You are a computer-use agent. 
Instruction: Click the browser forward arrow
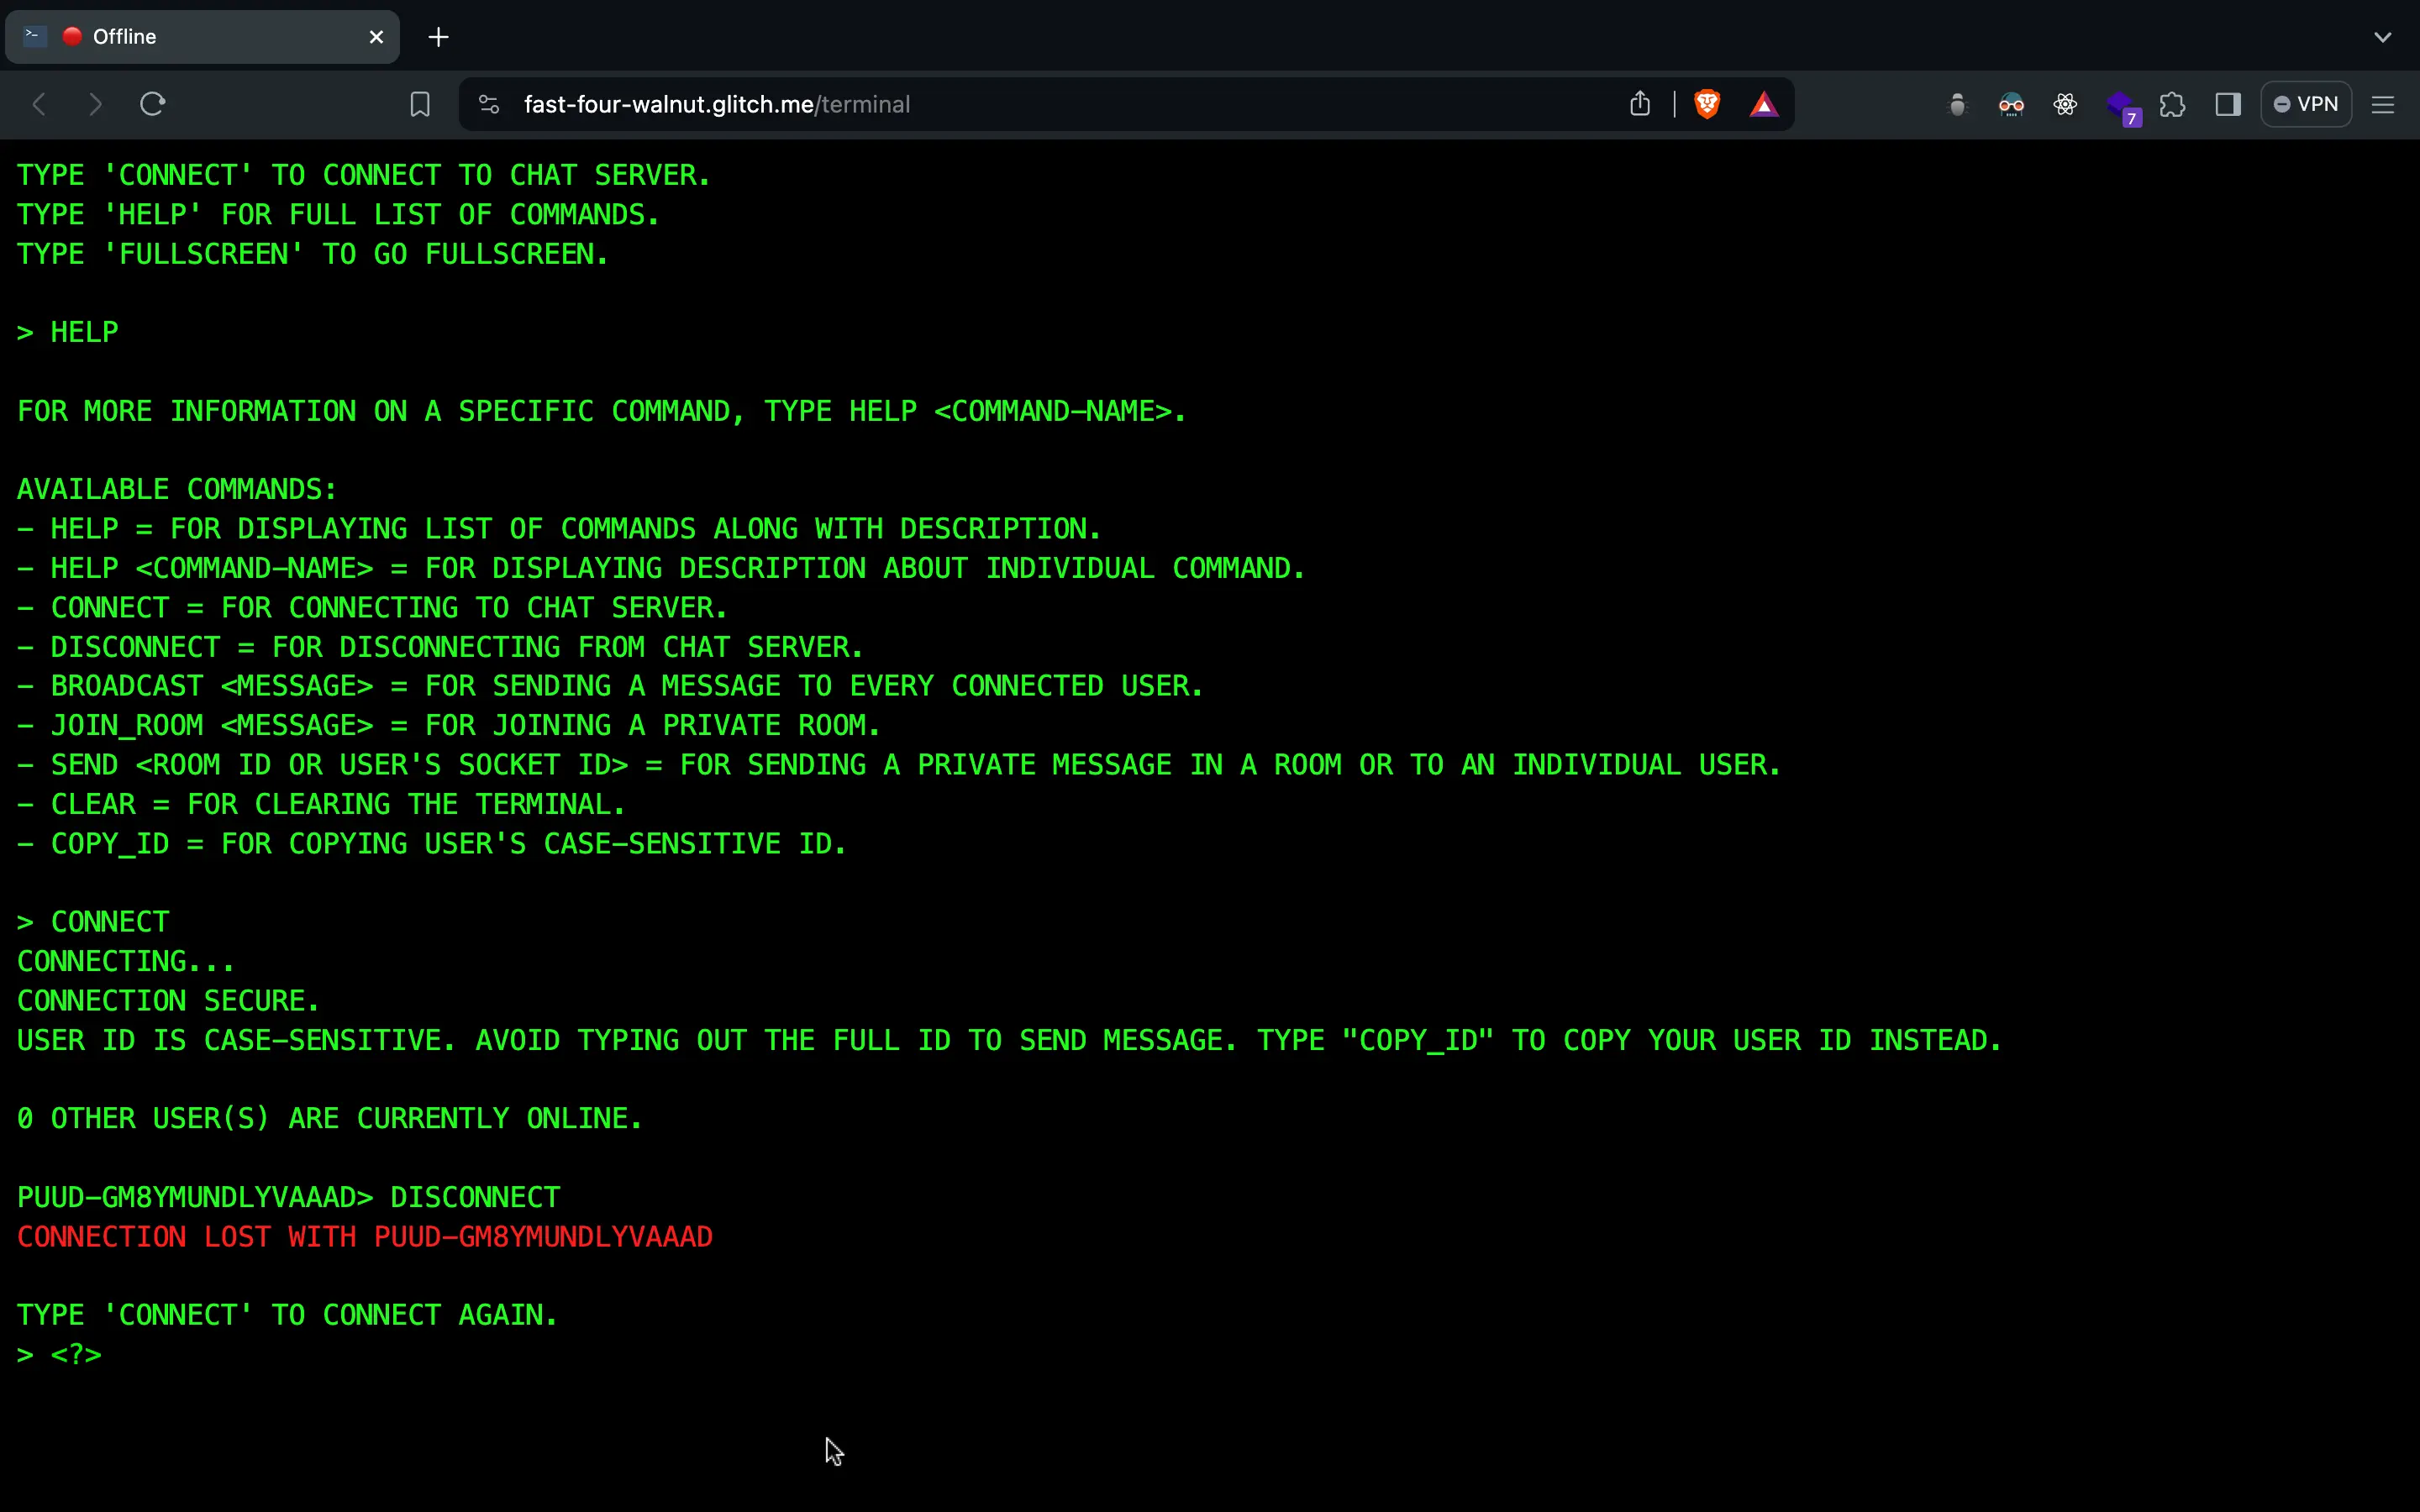(x=95, y=104)
